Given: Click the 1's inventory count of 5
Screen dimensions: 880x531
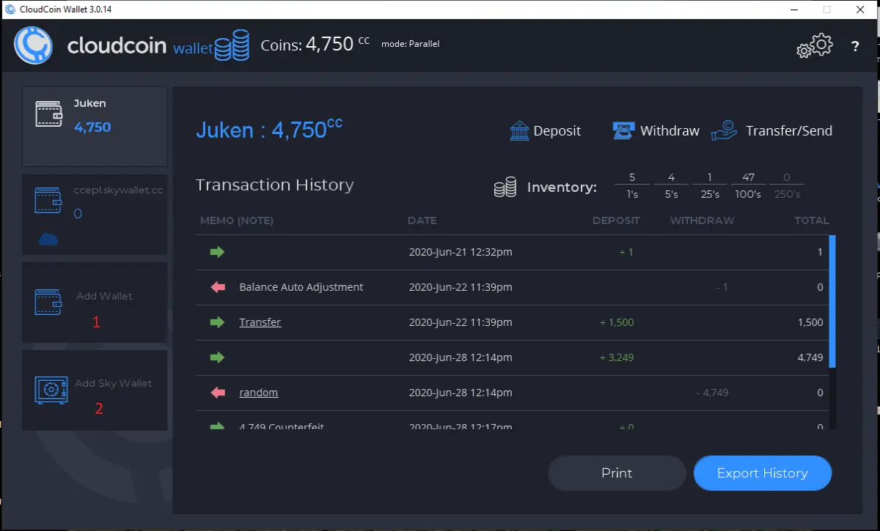Looking at the screenshot, I should coord(632,177).
